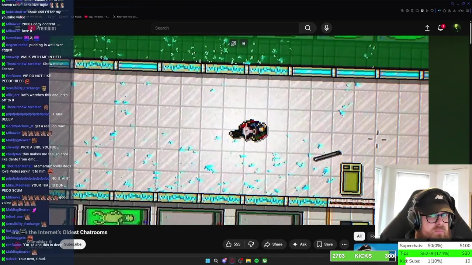
Task: Click the browser zoom magnifier toolbar icon
Action: click(x=402, y=11)
